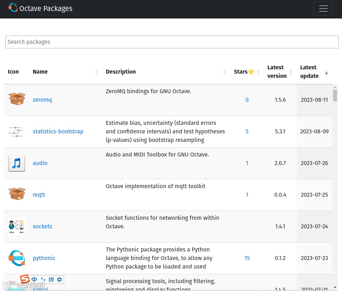
Task: Click the sockets Alice and Bob icon
Action: pyautogui.click(x=17, y=227)
